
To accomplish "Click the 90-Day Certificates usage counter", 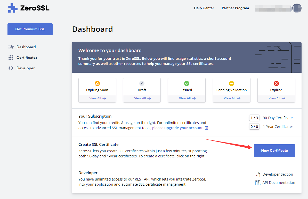I will pyautogui.click(x=254, y=118).
